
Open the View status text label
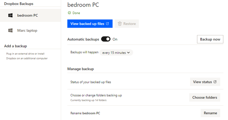[x=202, y=82]
